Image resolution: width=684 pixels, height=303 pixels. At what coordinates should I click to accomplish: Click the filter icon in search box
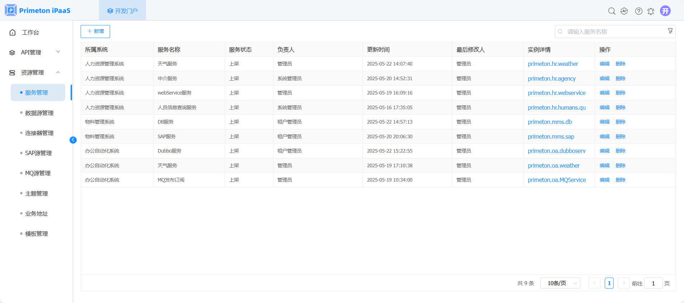[x=670, y=31]
